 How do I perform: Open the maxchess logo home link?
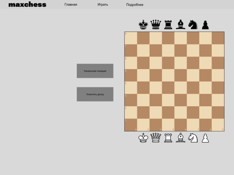pos(27,5)
